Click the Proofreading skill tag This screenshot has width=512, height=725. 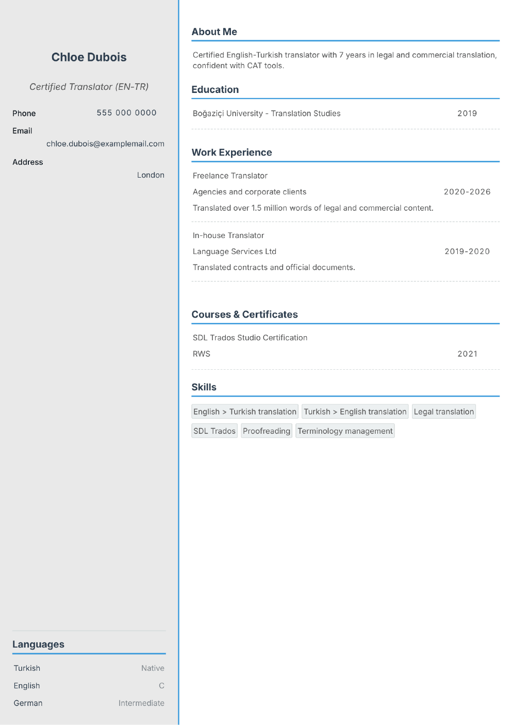(267, 431)
